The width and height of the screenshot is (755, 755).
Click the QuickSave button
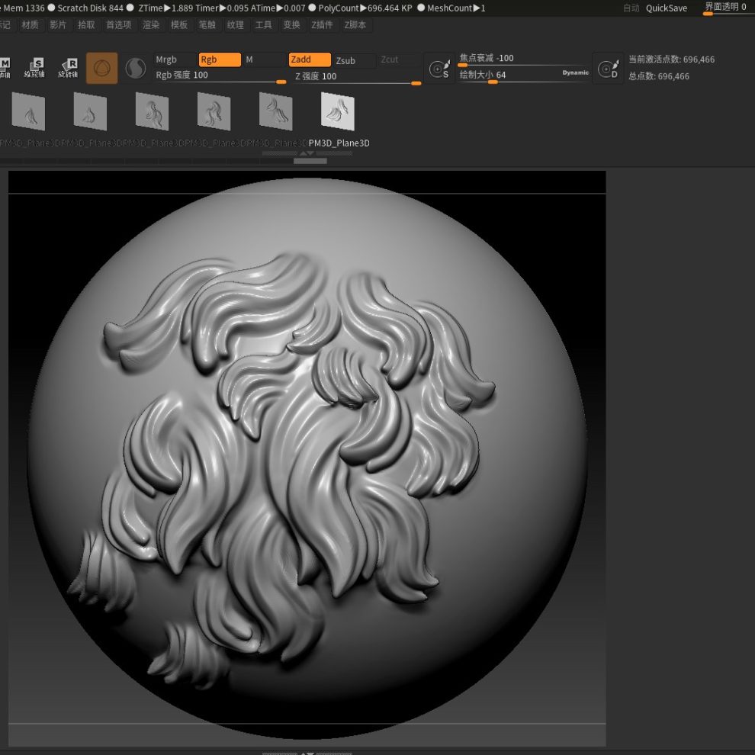pos(667,8)
